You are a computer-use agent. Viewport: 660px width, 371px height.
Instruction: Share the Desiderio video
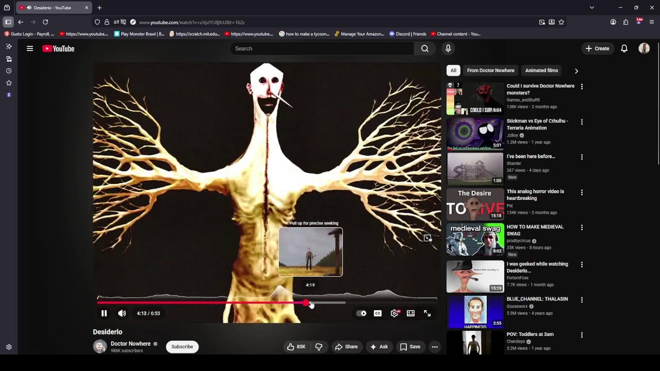click(346, 347)
